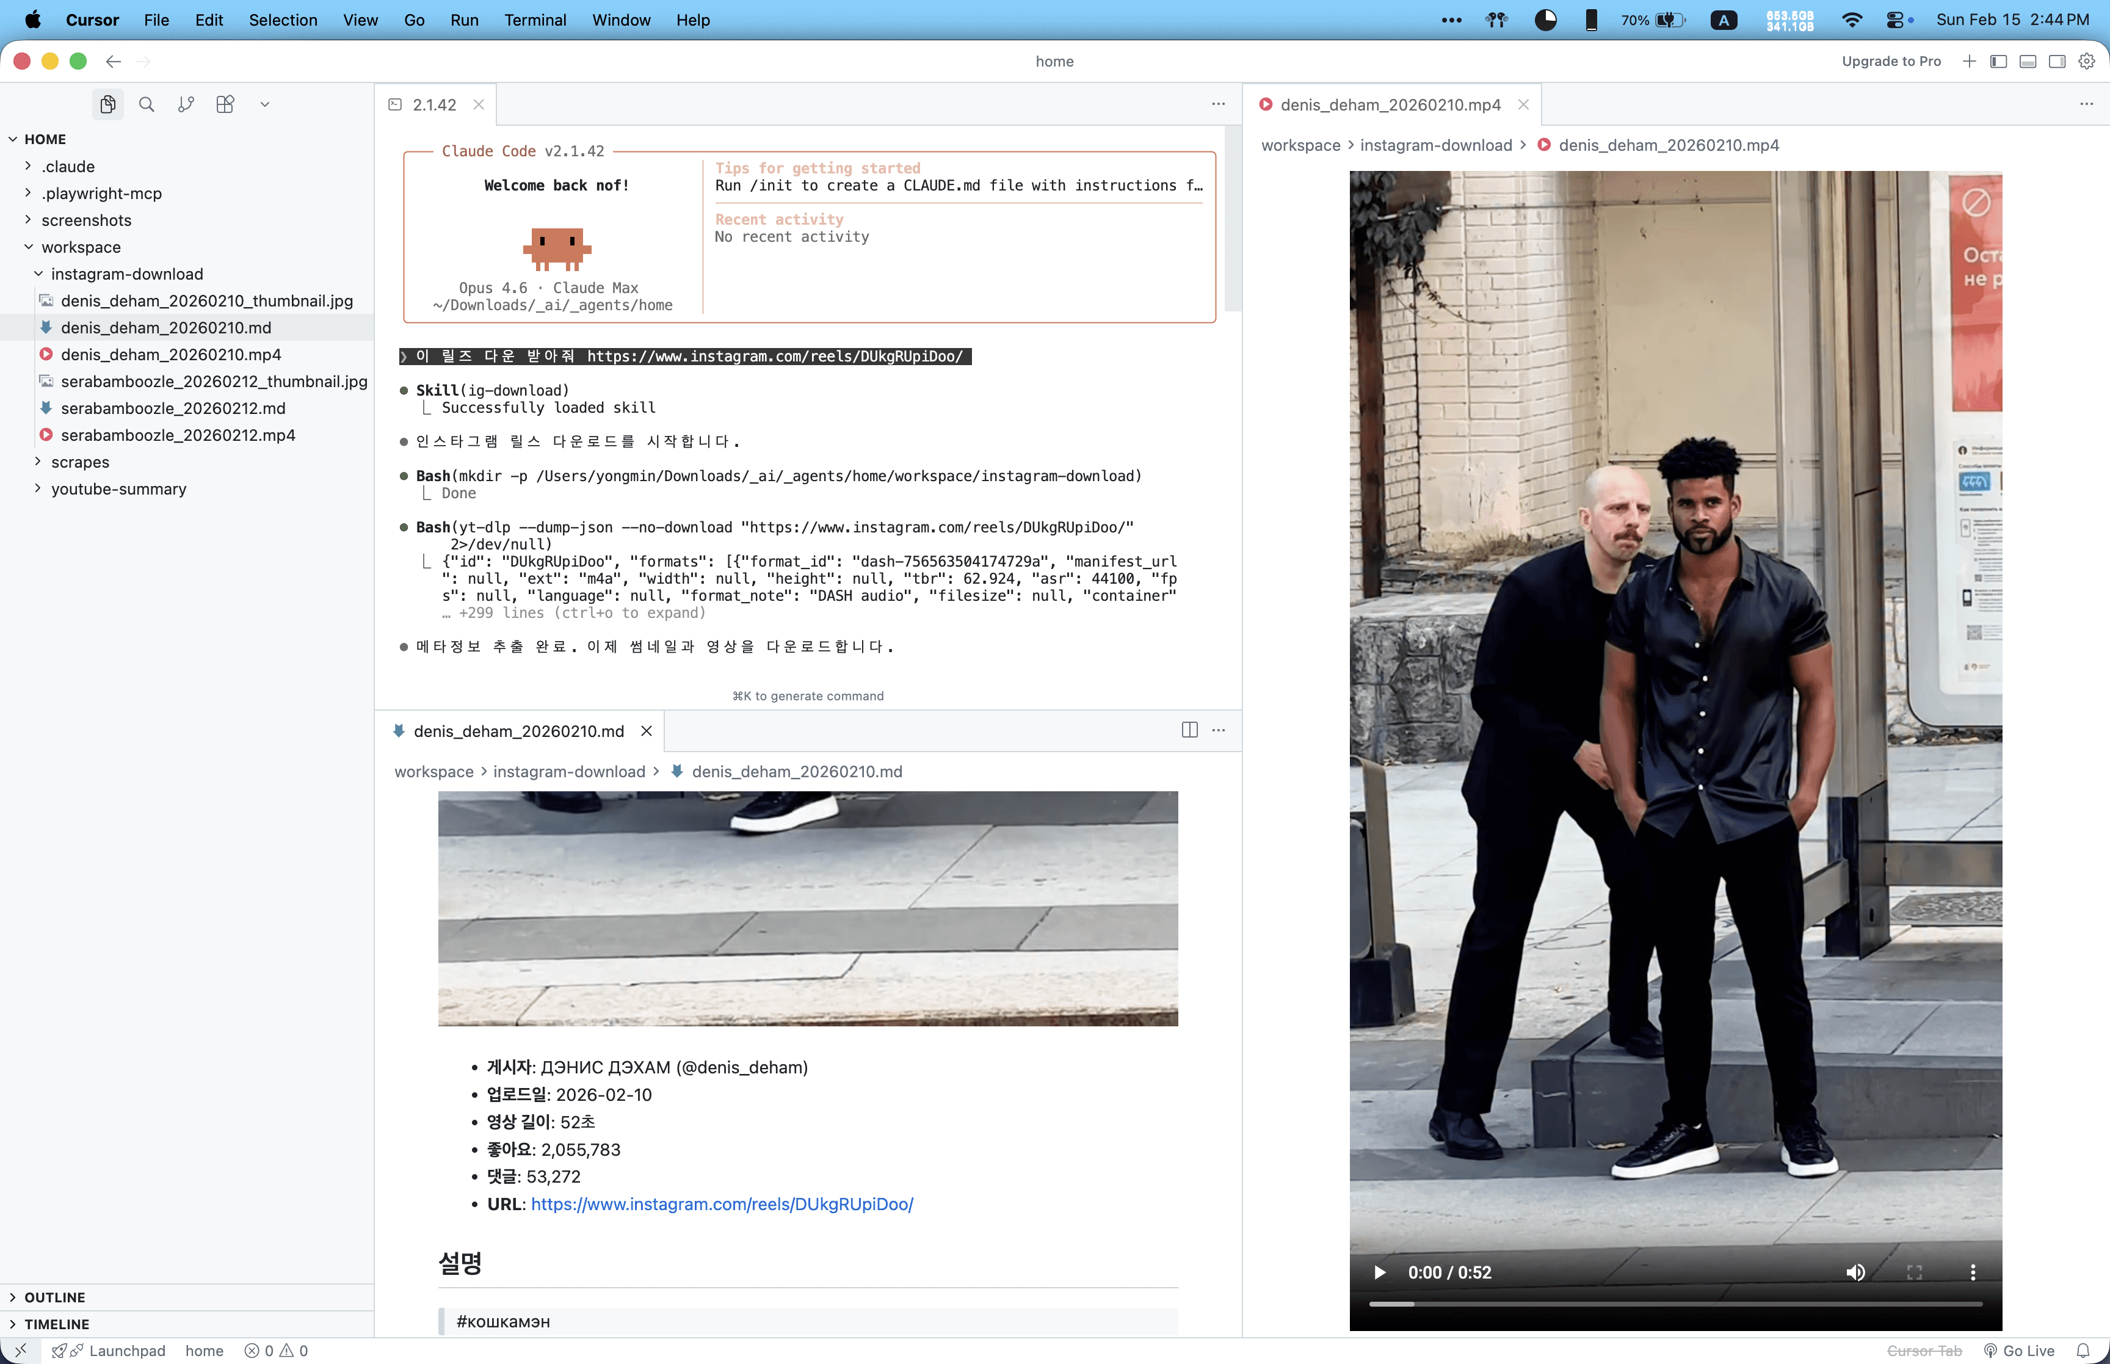Open the Search view icon

click(x=147, y=104)
